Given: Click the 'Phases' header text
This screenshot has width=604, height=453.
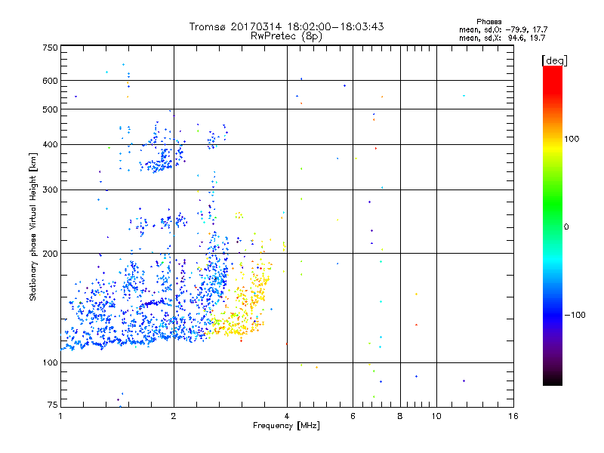Looking at the screenshot, I should [x=488, y=22].
